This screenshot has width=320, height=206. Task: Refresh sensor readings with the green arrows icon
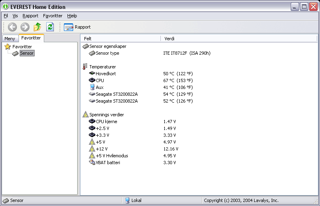click(x=50, y=27)
